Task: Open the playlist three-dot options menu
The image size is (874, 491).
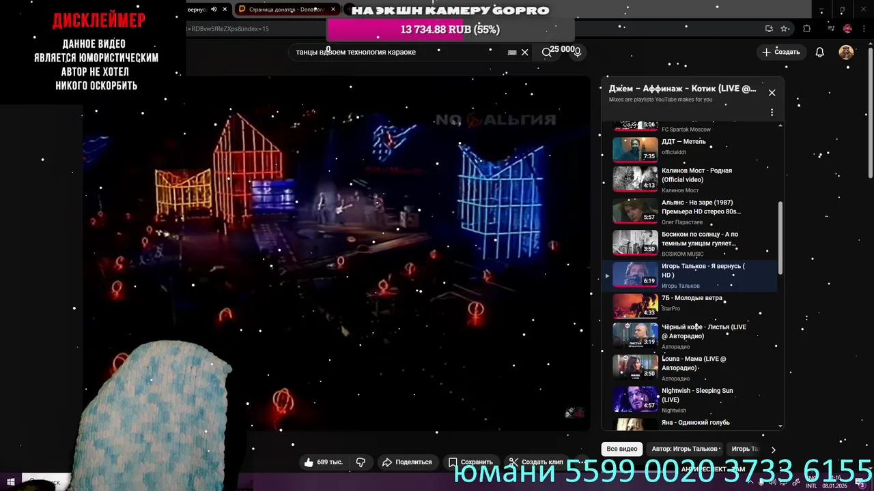Action: pos(772,113)
